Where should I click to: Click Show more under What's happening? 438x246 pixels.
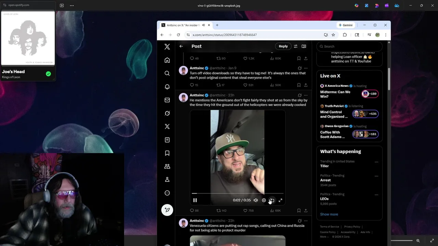pos(329,214)
